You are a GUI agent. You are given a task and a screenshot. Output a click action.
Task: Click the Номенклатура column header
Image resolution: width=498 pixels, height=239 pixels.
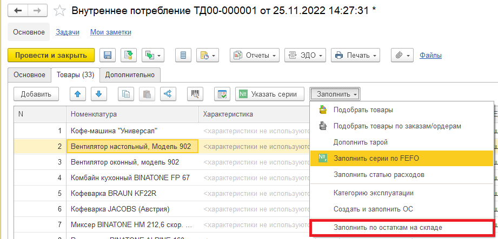[133, 114]
